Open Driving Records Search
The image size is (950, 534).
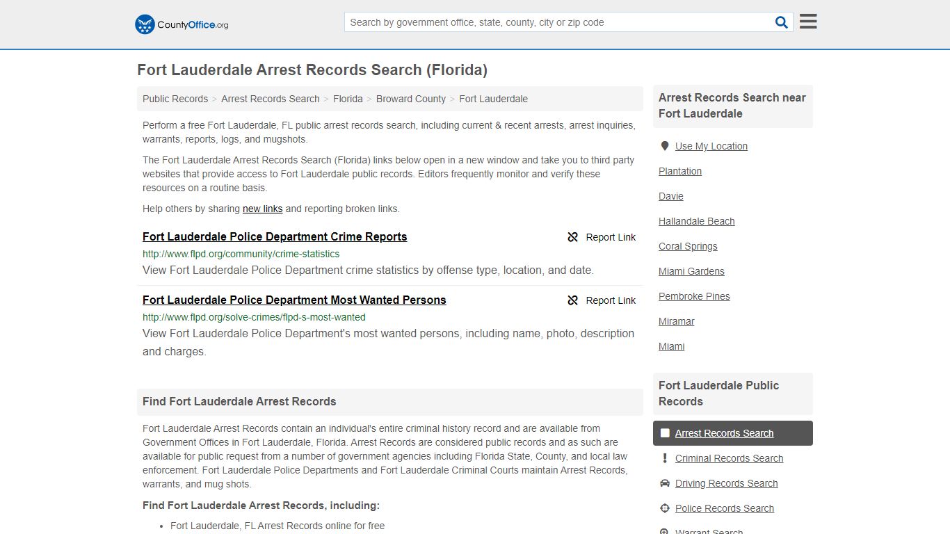tap(726, 483)
